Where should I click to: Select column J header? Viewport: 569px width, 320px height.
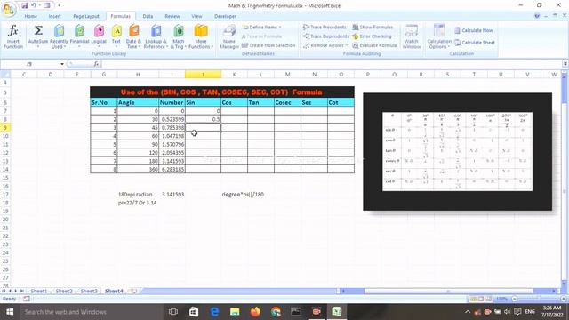coord(203,75)
